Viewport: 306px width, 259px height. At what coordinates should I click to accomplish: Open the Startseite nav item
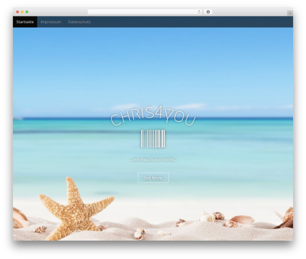(x=25, y=22)
